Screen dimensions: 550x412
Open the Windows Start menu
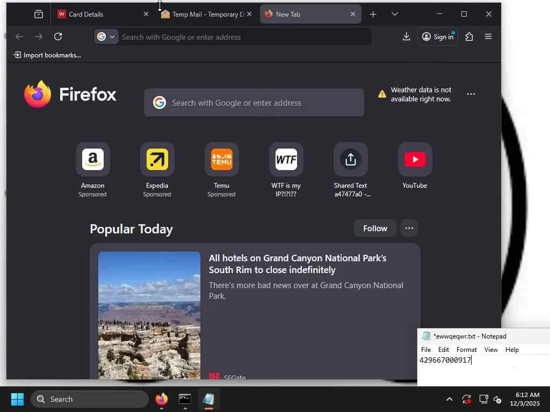17,399
